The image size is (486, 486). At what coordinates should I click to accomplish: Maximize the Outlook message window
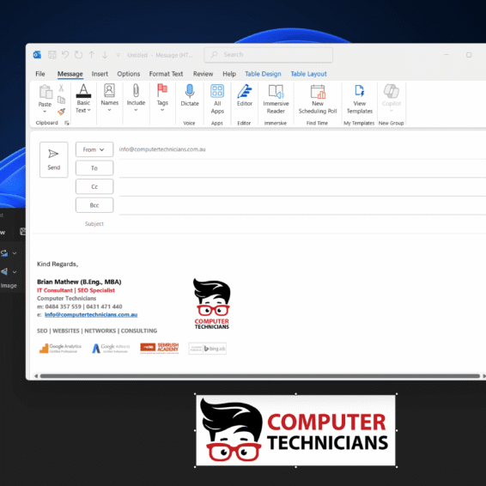(469, 55)
